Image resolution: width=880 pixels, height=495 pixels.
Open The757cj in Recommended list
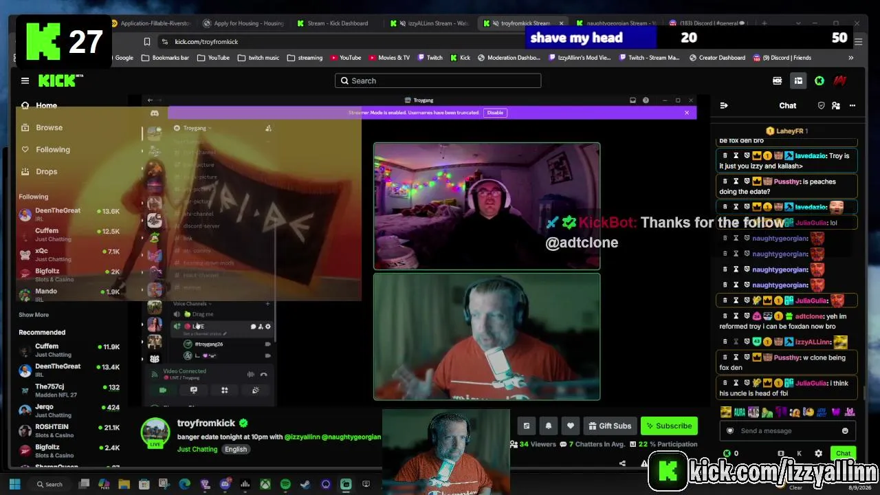coord(69,390)
